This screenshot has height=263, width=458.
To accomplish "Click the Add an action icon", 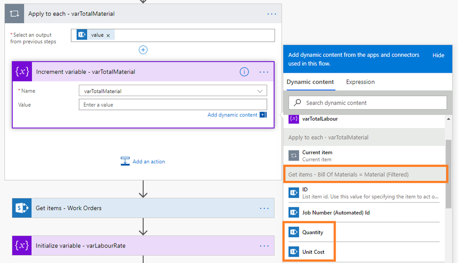I will [125, 161].
